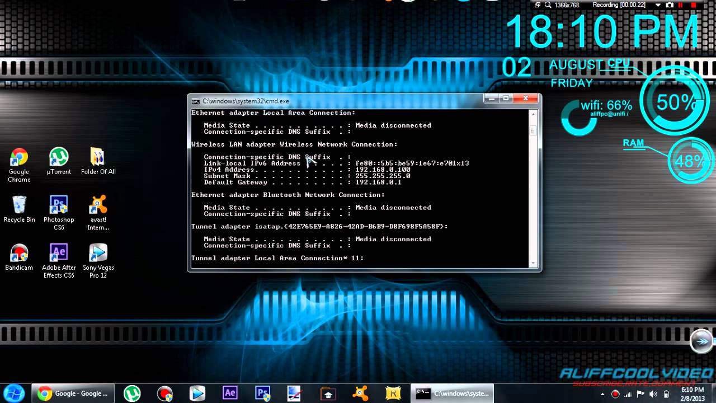This screenshot has width=716, height=403.
Task: Open the Action Center flag flyout
Action: [x=640, y=394]
